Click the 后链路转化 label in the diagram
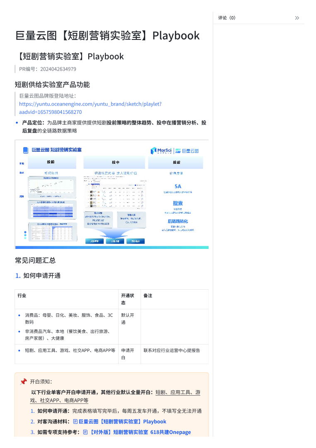316x448 pixels. (177, 221)
